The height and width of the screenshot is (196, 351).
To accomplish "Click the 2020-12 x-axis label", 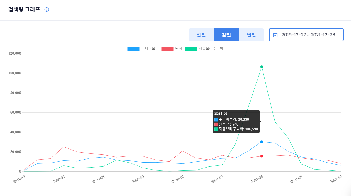I will (x=178, y=179).
